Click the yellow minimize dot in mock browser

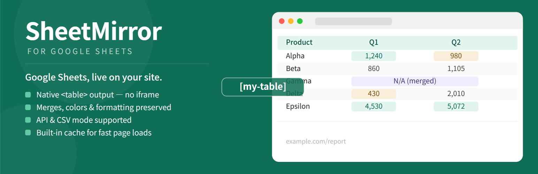click(x=291, y=21)
